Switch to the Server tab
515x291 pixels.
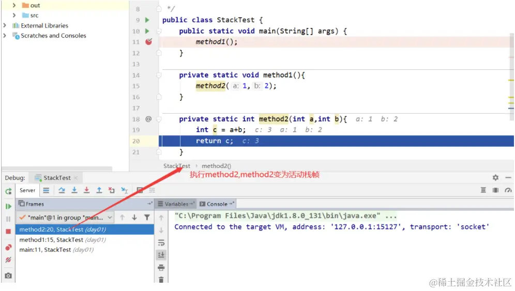click(x=27, y=190)
